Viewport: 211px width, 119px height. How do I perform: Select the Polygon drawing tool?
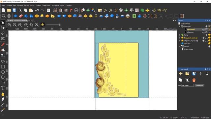[3, 77]
